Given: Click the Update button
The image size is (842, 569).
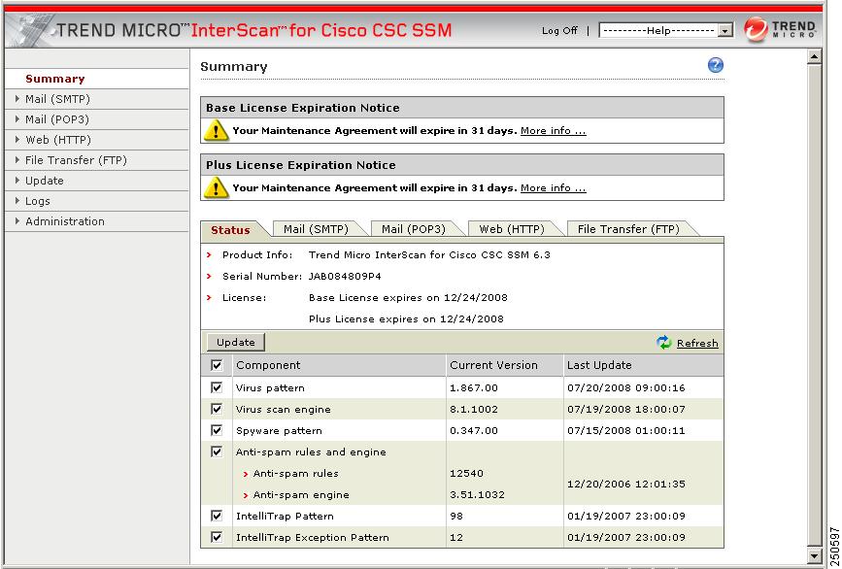Looking at the screenshot, I should pos(236,343).
